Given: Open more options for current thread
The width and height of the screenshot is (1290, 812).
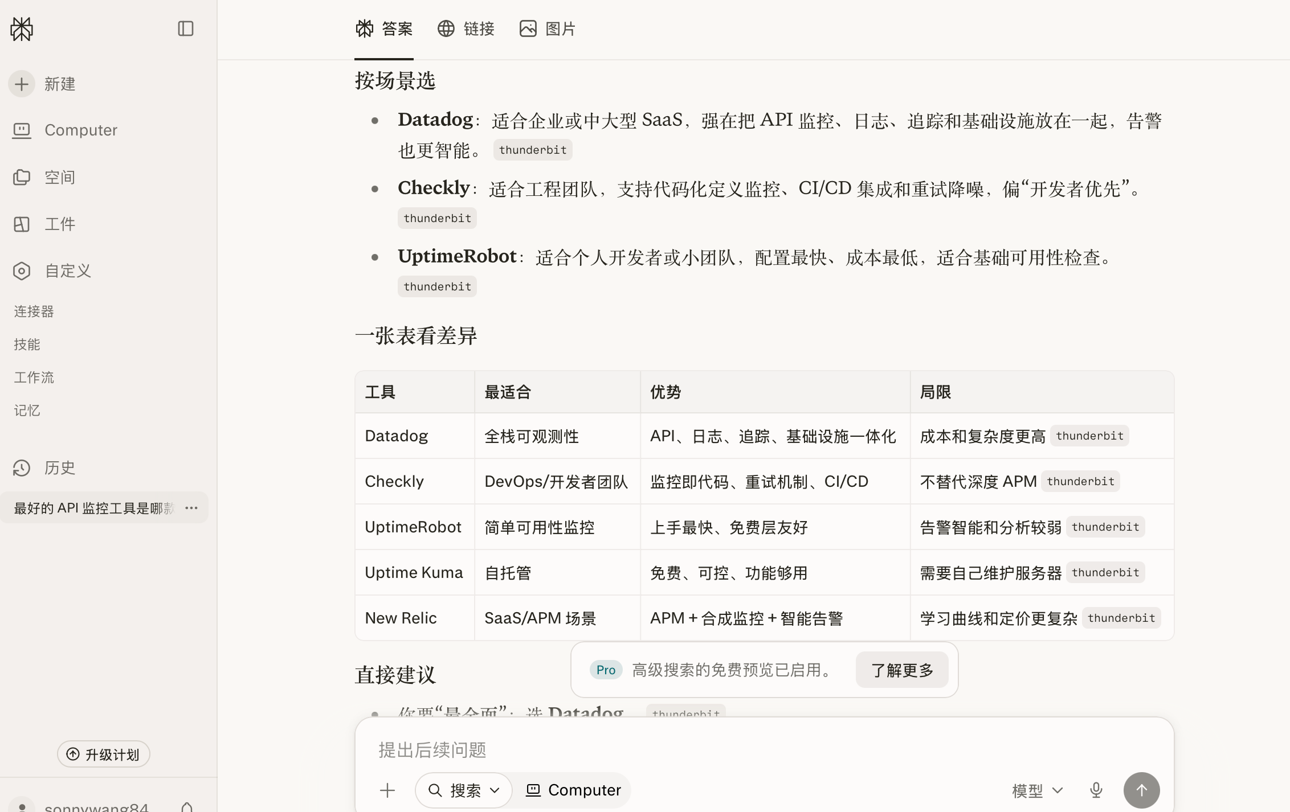Looking at the screenshot, I should pyautogui.click(x=191, y=508).
